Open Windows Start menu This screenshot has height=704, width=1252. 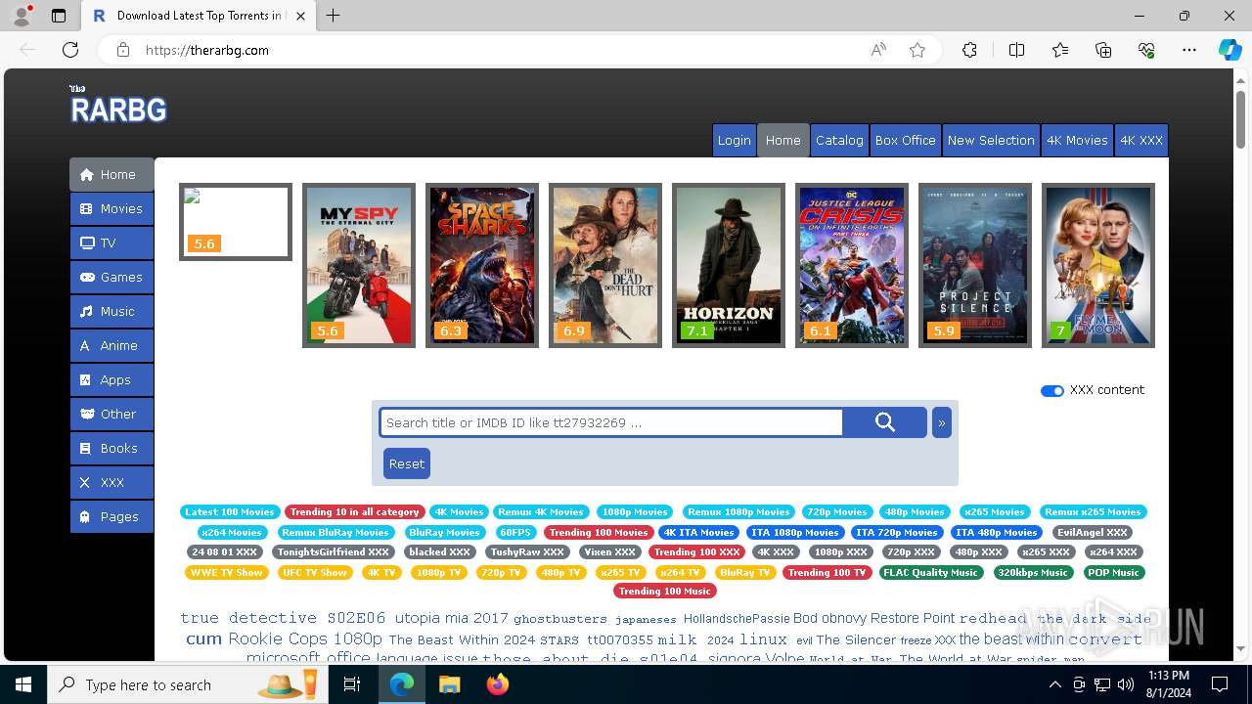23,684
